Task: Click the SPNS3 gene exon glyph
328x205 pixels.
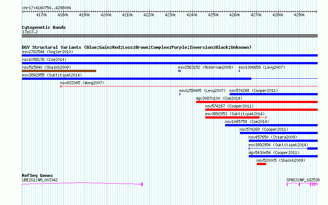Action: pyautogui.click(x=303, y=184)
